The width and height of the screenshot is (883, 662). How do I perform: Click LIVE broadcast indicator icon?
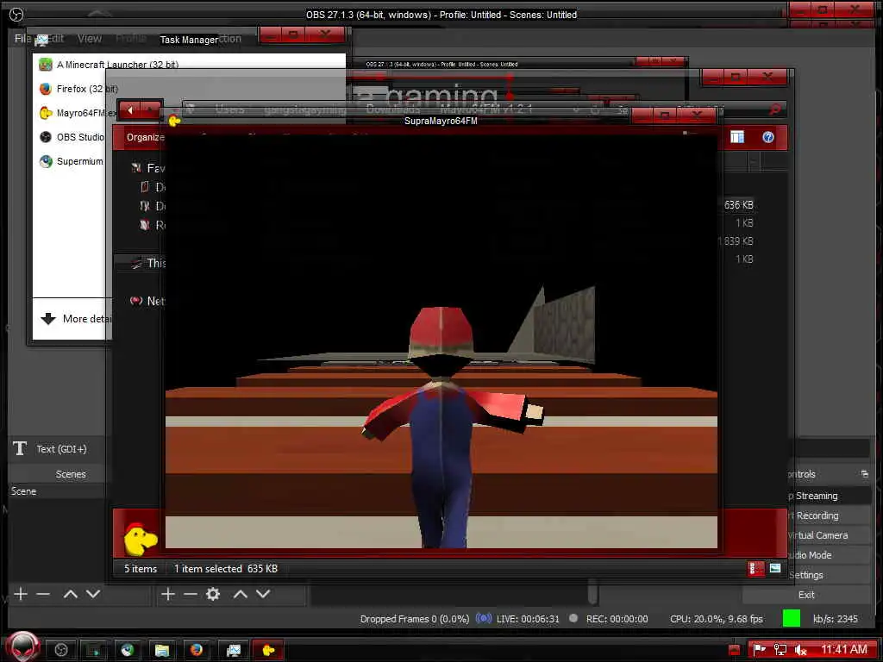pyautogui.click(x=483, y=618)
